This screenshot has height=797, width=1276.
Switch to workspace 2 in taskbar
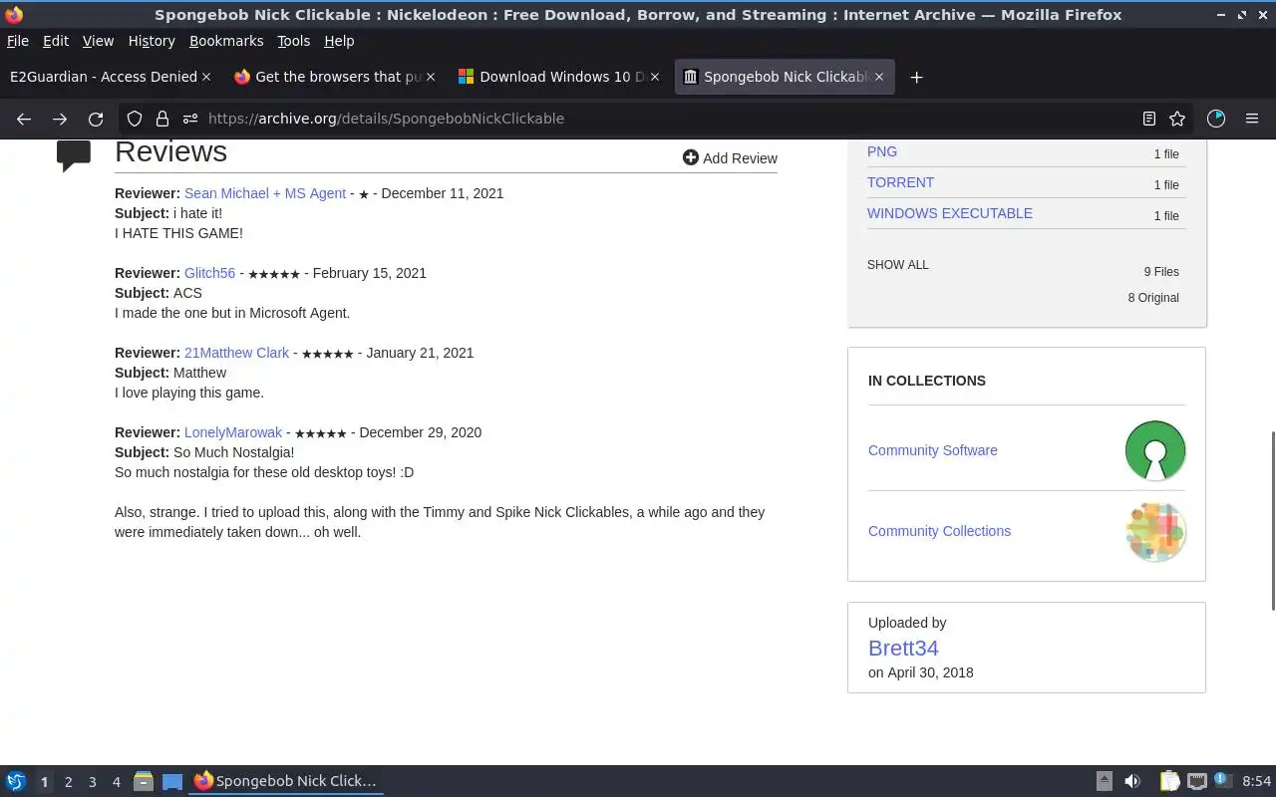(68, 782)
